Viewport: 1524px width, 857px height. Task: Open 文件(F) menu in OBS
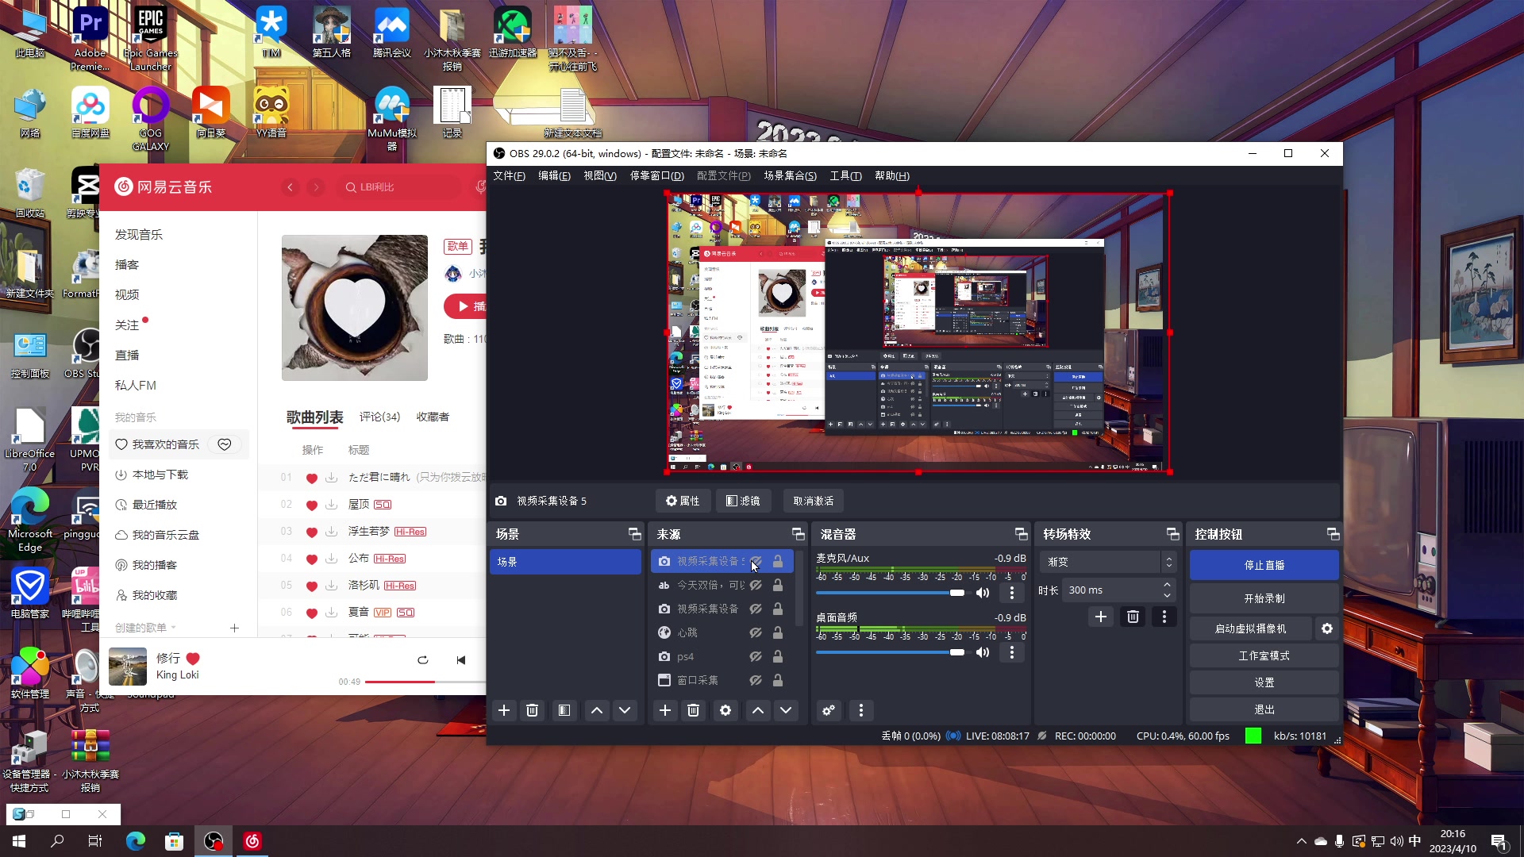509,175
